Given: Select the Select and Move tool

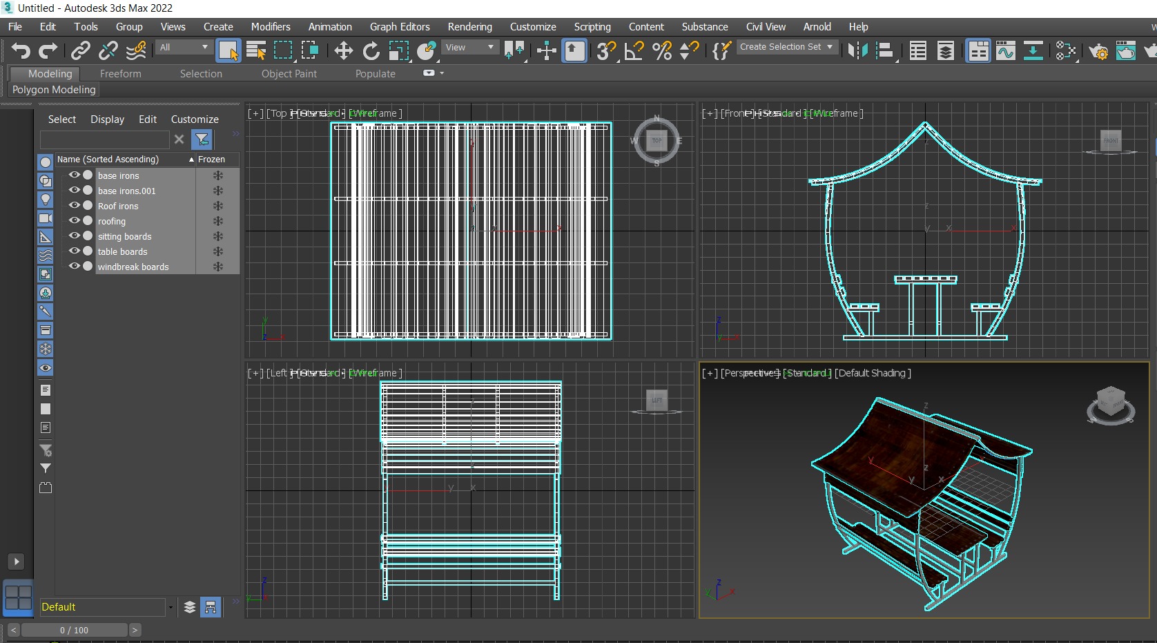Looking at the screenshot, I should tap(343, 50).
